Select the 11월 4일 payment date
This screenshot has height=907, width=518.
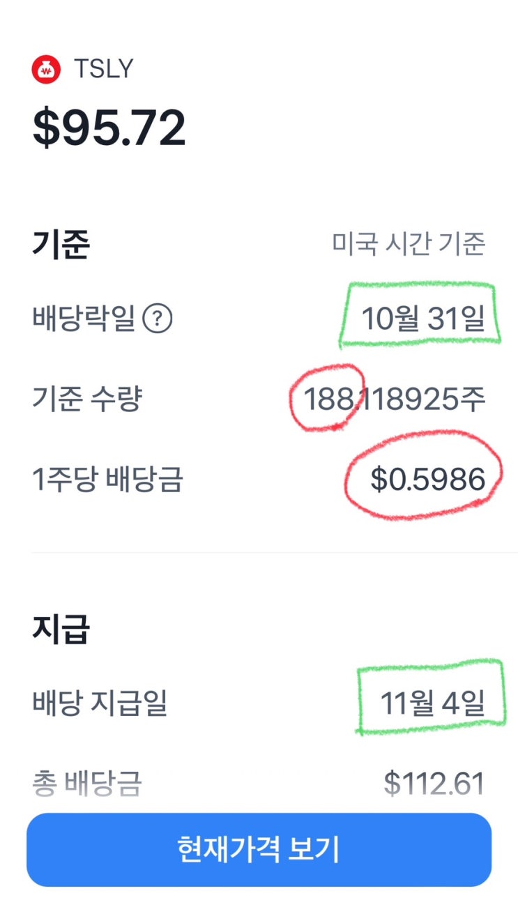pos(432,703)
